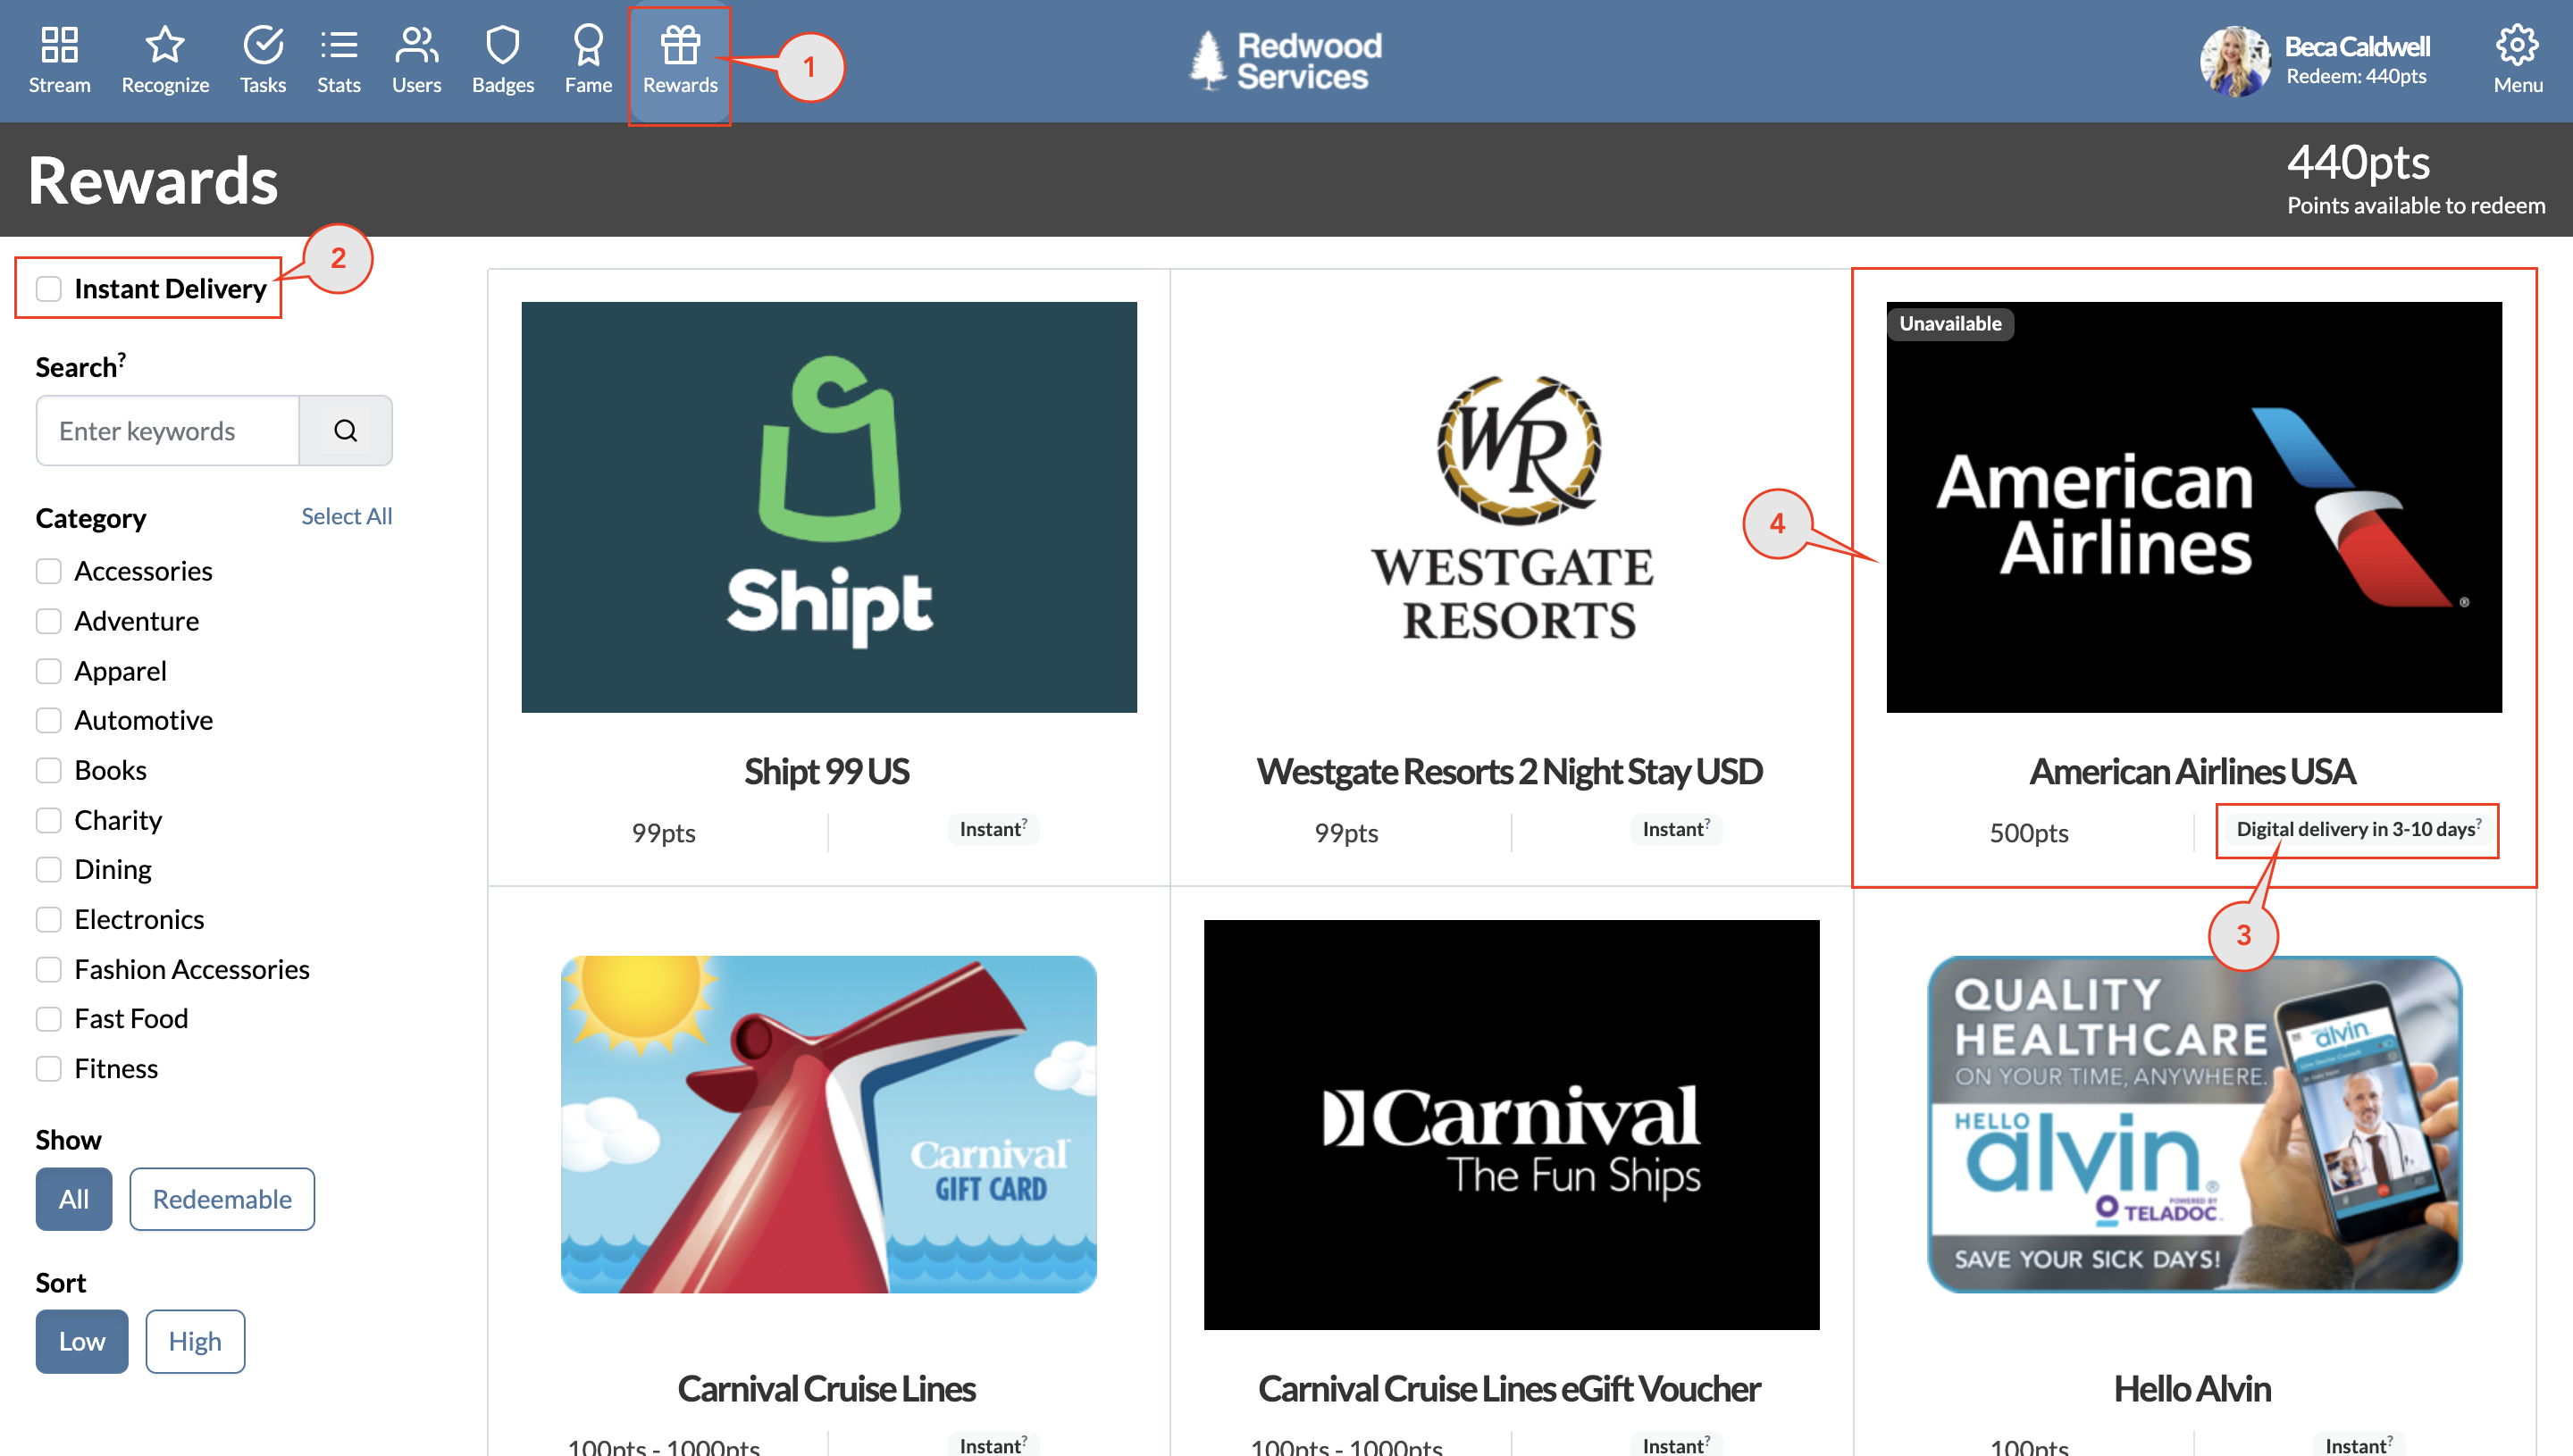Viewport: 2573px width, 1456px height.
Task: Click the Unavailable badge on American Airlines
Action: [1950, 323]
